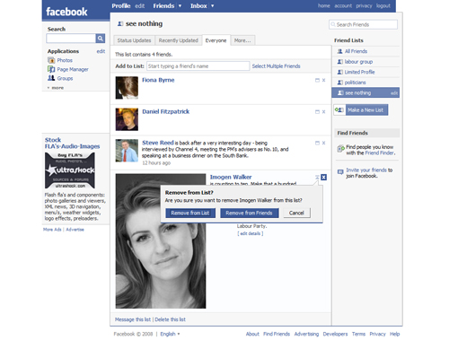Open the account link in header
Viewport: 449px width, 340px height.
[343, 5]
